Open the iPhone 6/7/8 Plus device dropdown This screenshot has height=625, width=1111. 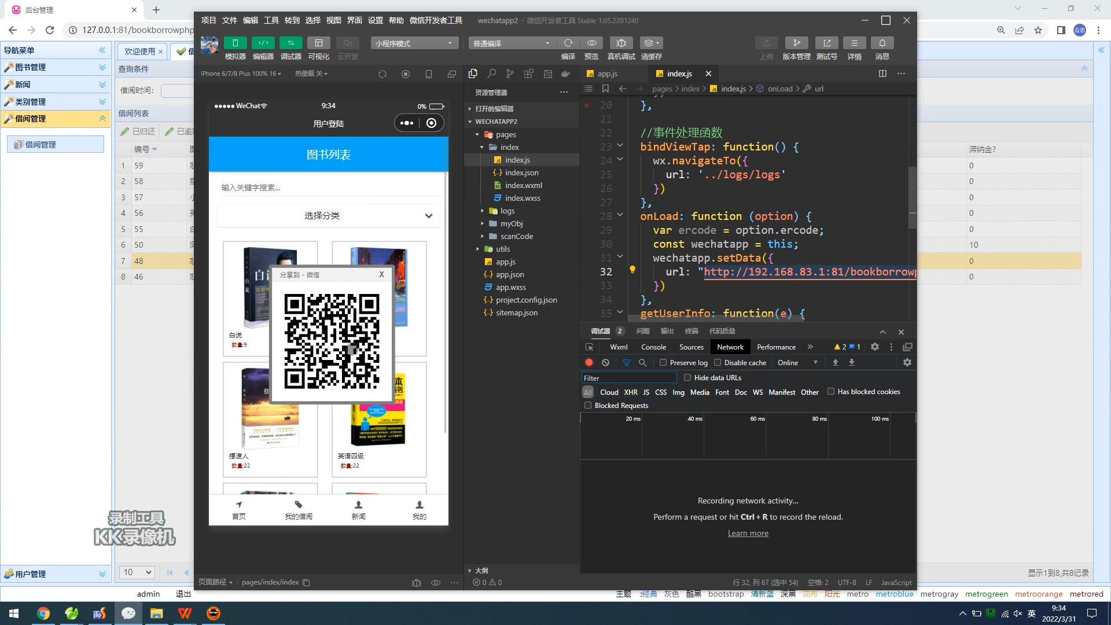tap(241, 73)
